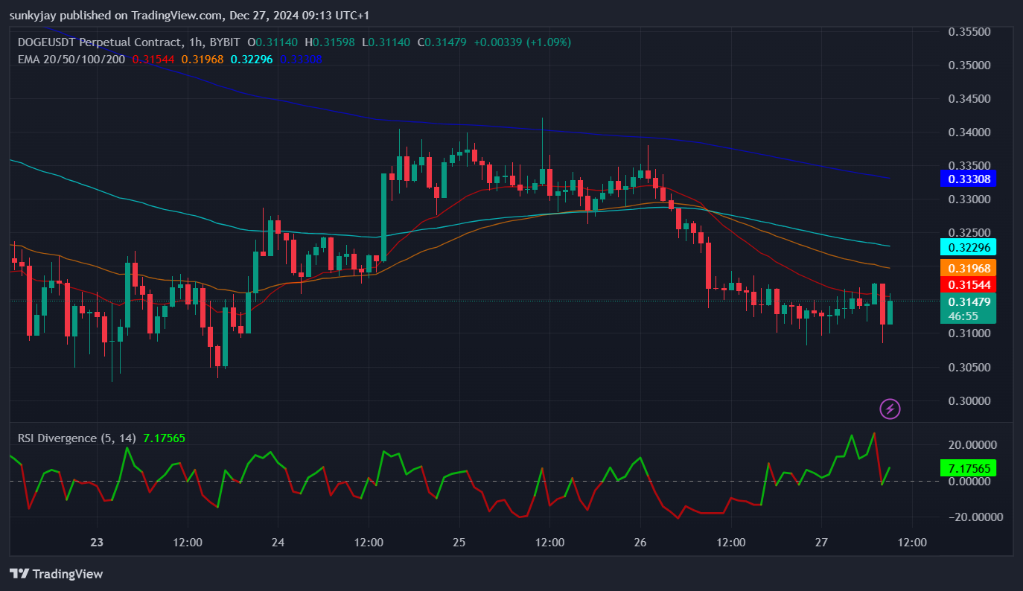Click the current price label 0.31479 with countdown
Screen dimensions: 1023x591
click(969, 309)
